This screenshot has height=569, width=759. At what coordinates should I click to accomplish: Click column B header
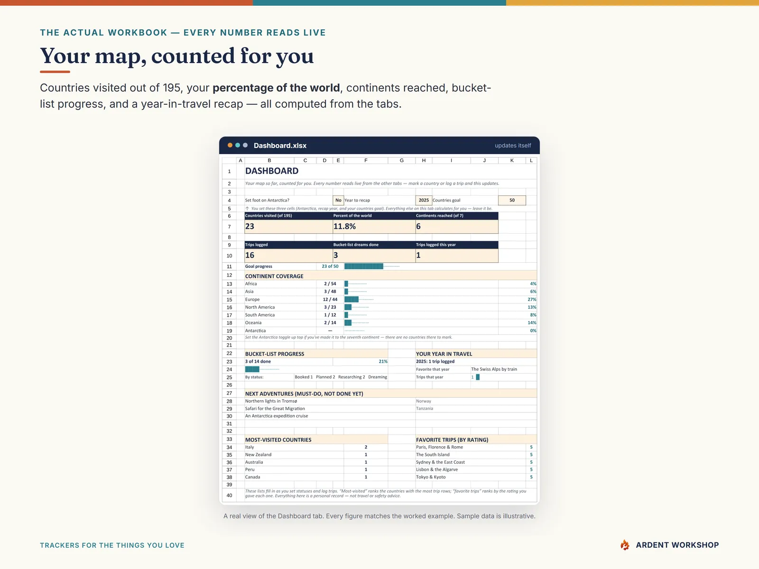click(269, 160)
